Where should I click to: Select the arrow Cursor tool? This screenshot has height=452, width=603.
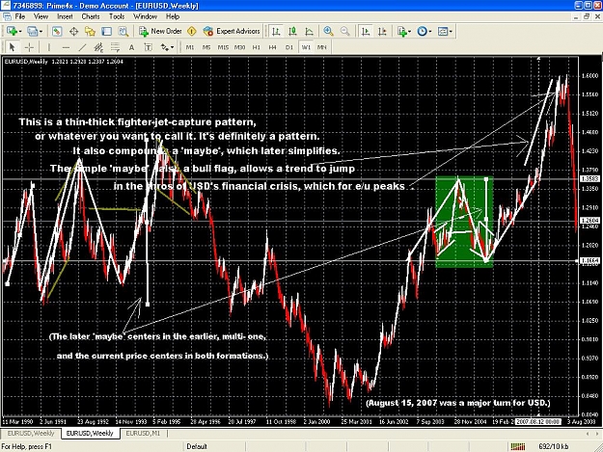click(12, 47)
